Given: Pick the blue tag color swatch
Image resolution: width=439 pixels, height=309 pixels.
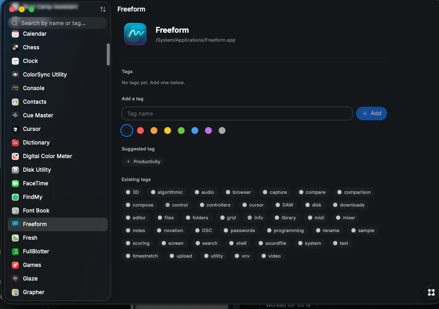Looking at the screenshot, I should point(195,130).
